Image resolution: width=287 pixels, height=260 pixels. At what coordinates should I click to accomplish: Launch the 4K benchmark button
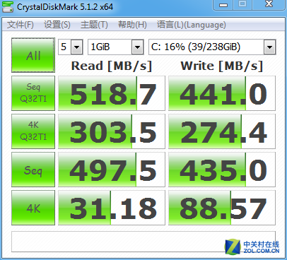tap(33, 208)
